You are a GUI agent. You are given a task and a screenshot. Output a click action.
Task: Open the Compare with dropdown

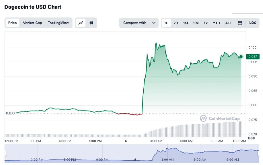[x=139, y=23]
